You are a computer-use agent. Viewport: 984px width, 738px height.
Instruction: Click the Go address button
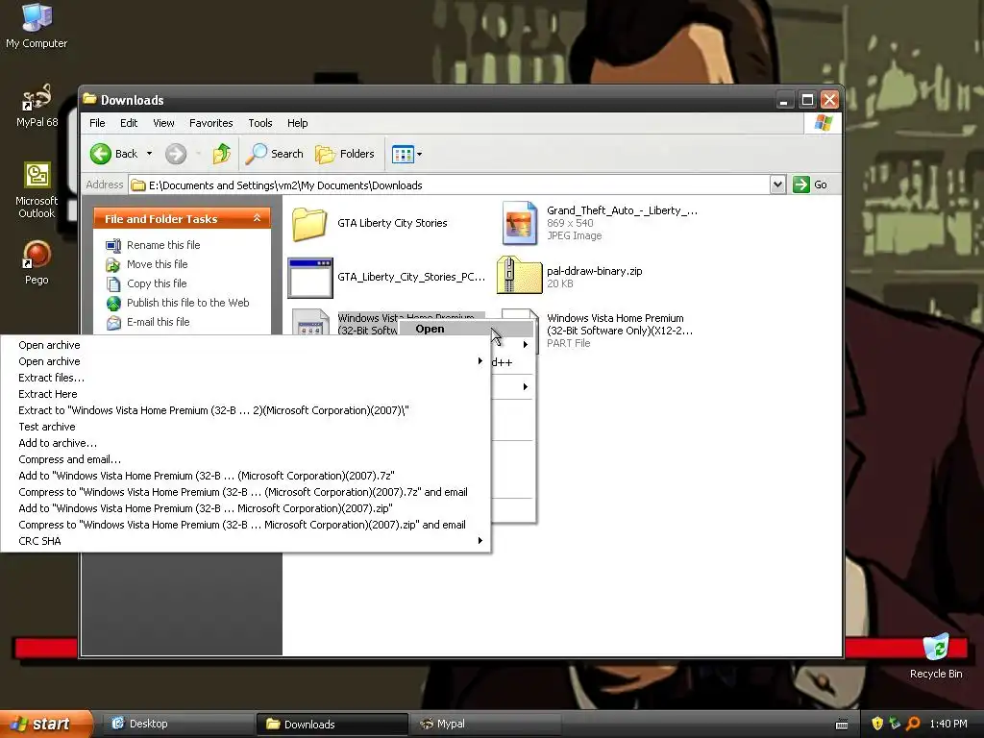(810, 184)
